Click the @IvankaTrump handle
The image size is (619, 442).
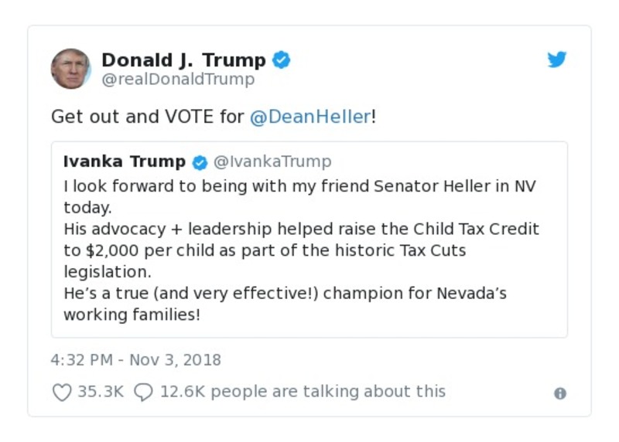[272, 161]
